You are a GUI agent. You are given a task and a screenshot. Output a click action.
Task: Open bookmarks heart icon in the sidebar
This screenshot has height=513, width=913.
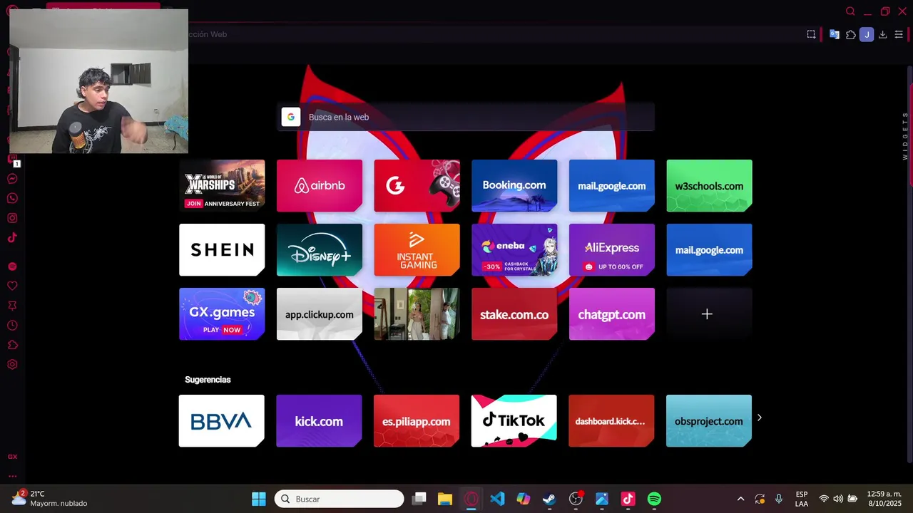click(12, 286)
